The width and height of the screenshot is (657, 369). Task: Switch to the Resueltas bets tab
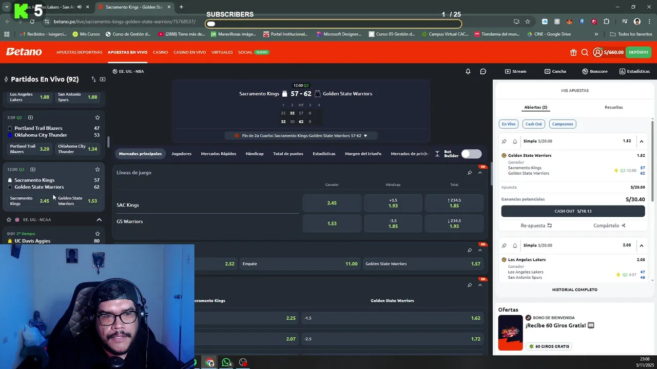(x=614, y=107)
